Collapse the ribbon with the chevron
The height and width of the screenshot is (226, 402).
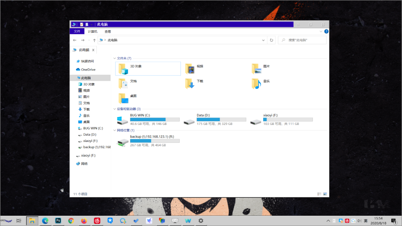[321, 31]
